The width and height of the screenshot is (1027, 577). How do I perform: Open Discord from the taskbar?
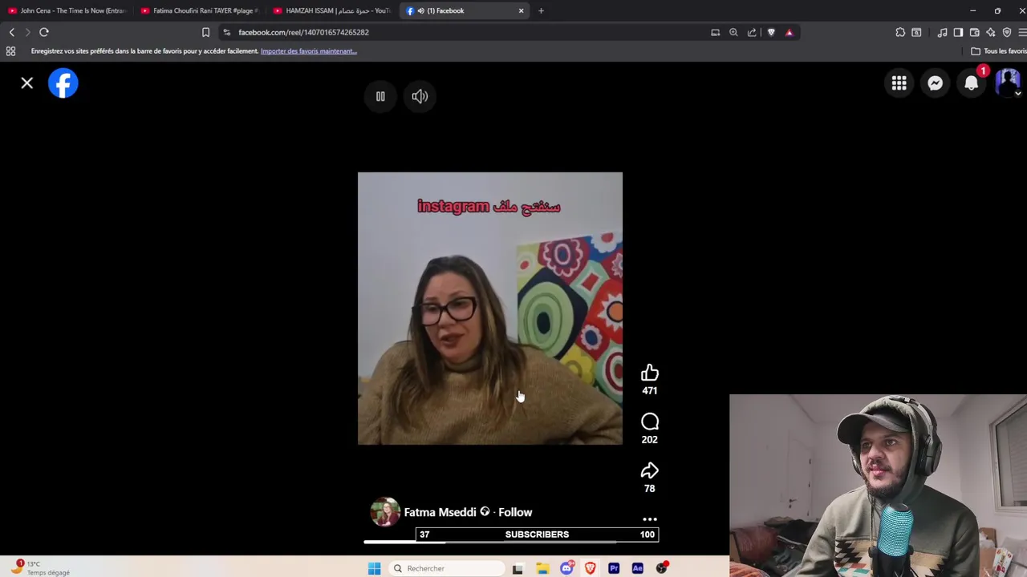566,568
